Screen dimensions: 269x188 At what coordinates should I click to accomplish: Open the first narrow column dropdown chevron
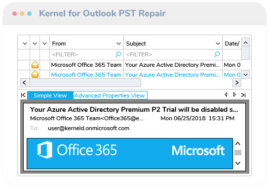tap(25, 44)
